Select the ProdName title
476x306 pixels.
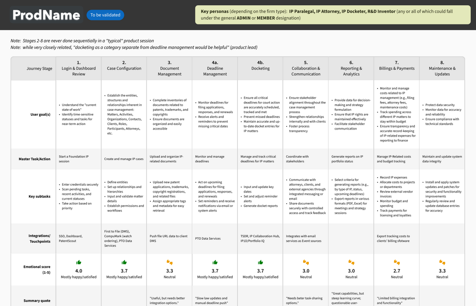[x=45, y=15]
